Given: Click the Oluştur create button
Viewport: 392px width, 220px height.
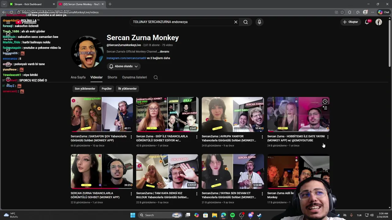Looking at the screenshot, I should [x=350, y=22].
